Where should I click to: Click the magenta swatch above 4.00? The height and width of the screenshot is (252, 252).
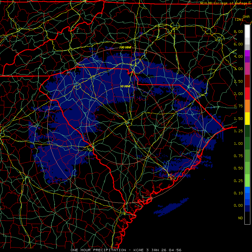tap(247, 53)
